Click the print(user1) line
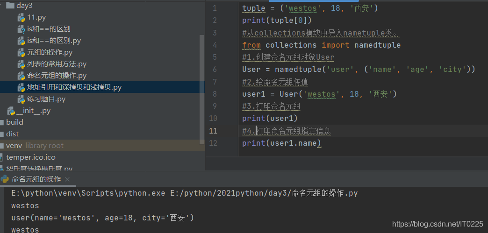Screen dimensions: 488x233 tap(270, 119)
